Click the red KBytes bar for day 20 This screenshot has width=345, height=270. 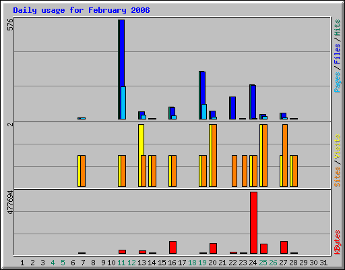[x=213, y=248]
